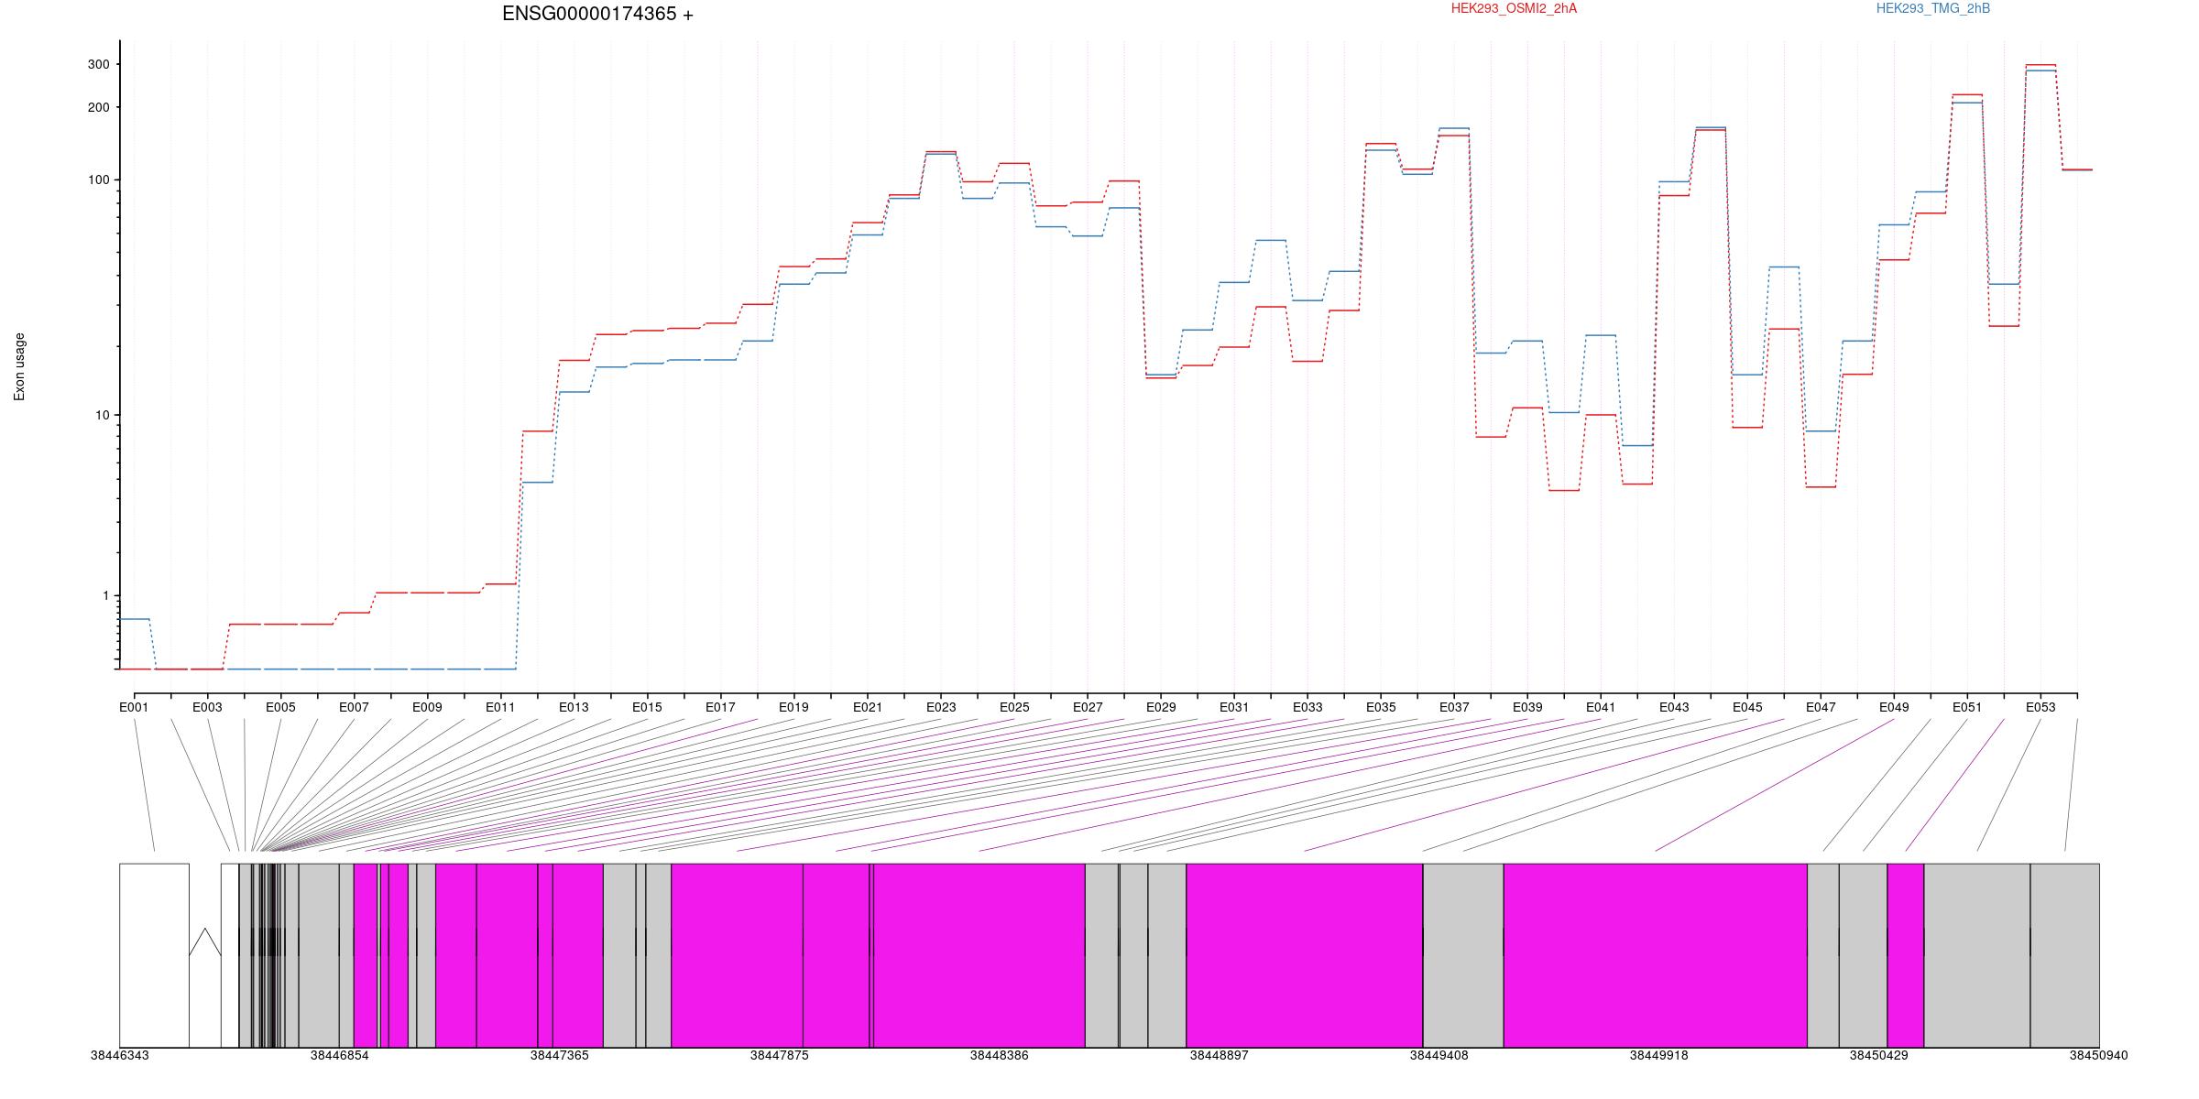Screen dimensions: 2199x1099
Task: Click the blue E001 usage segment
Action: [134, 619]
